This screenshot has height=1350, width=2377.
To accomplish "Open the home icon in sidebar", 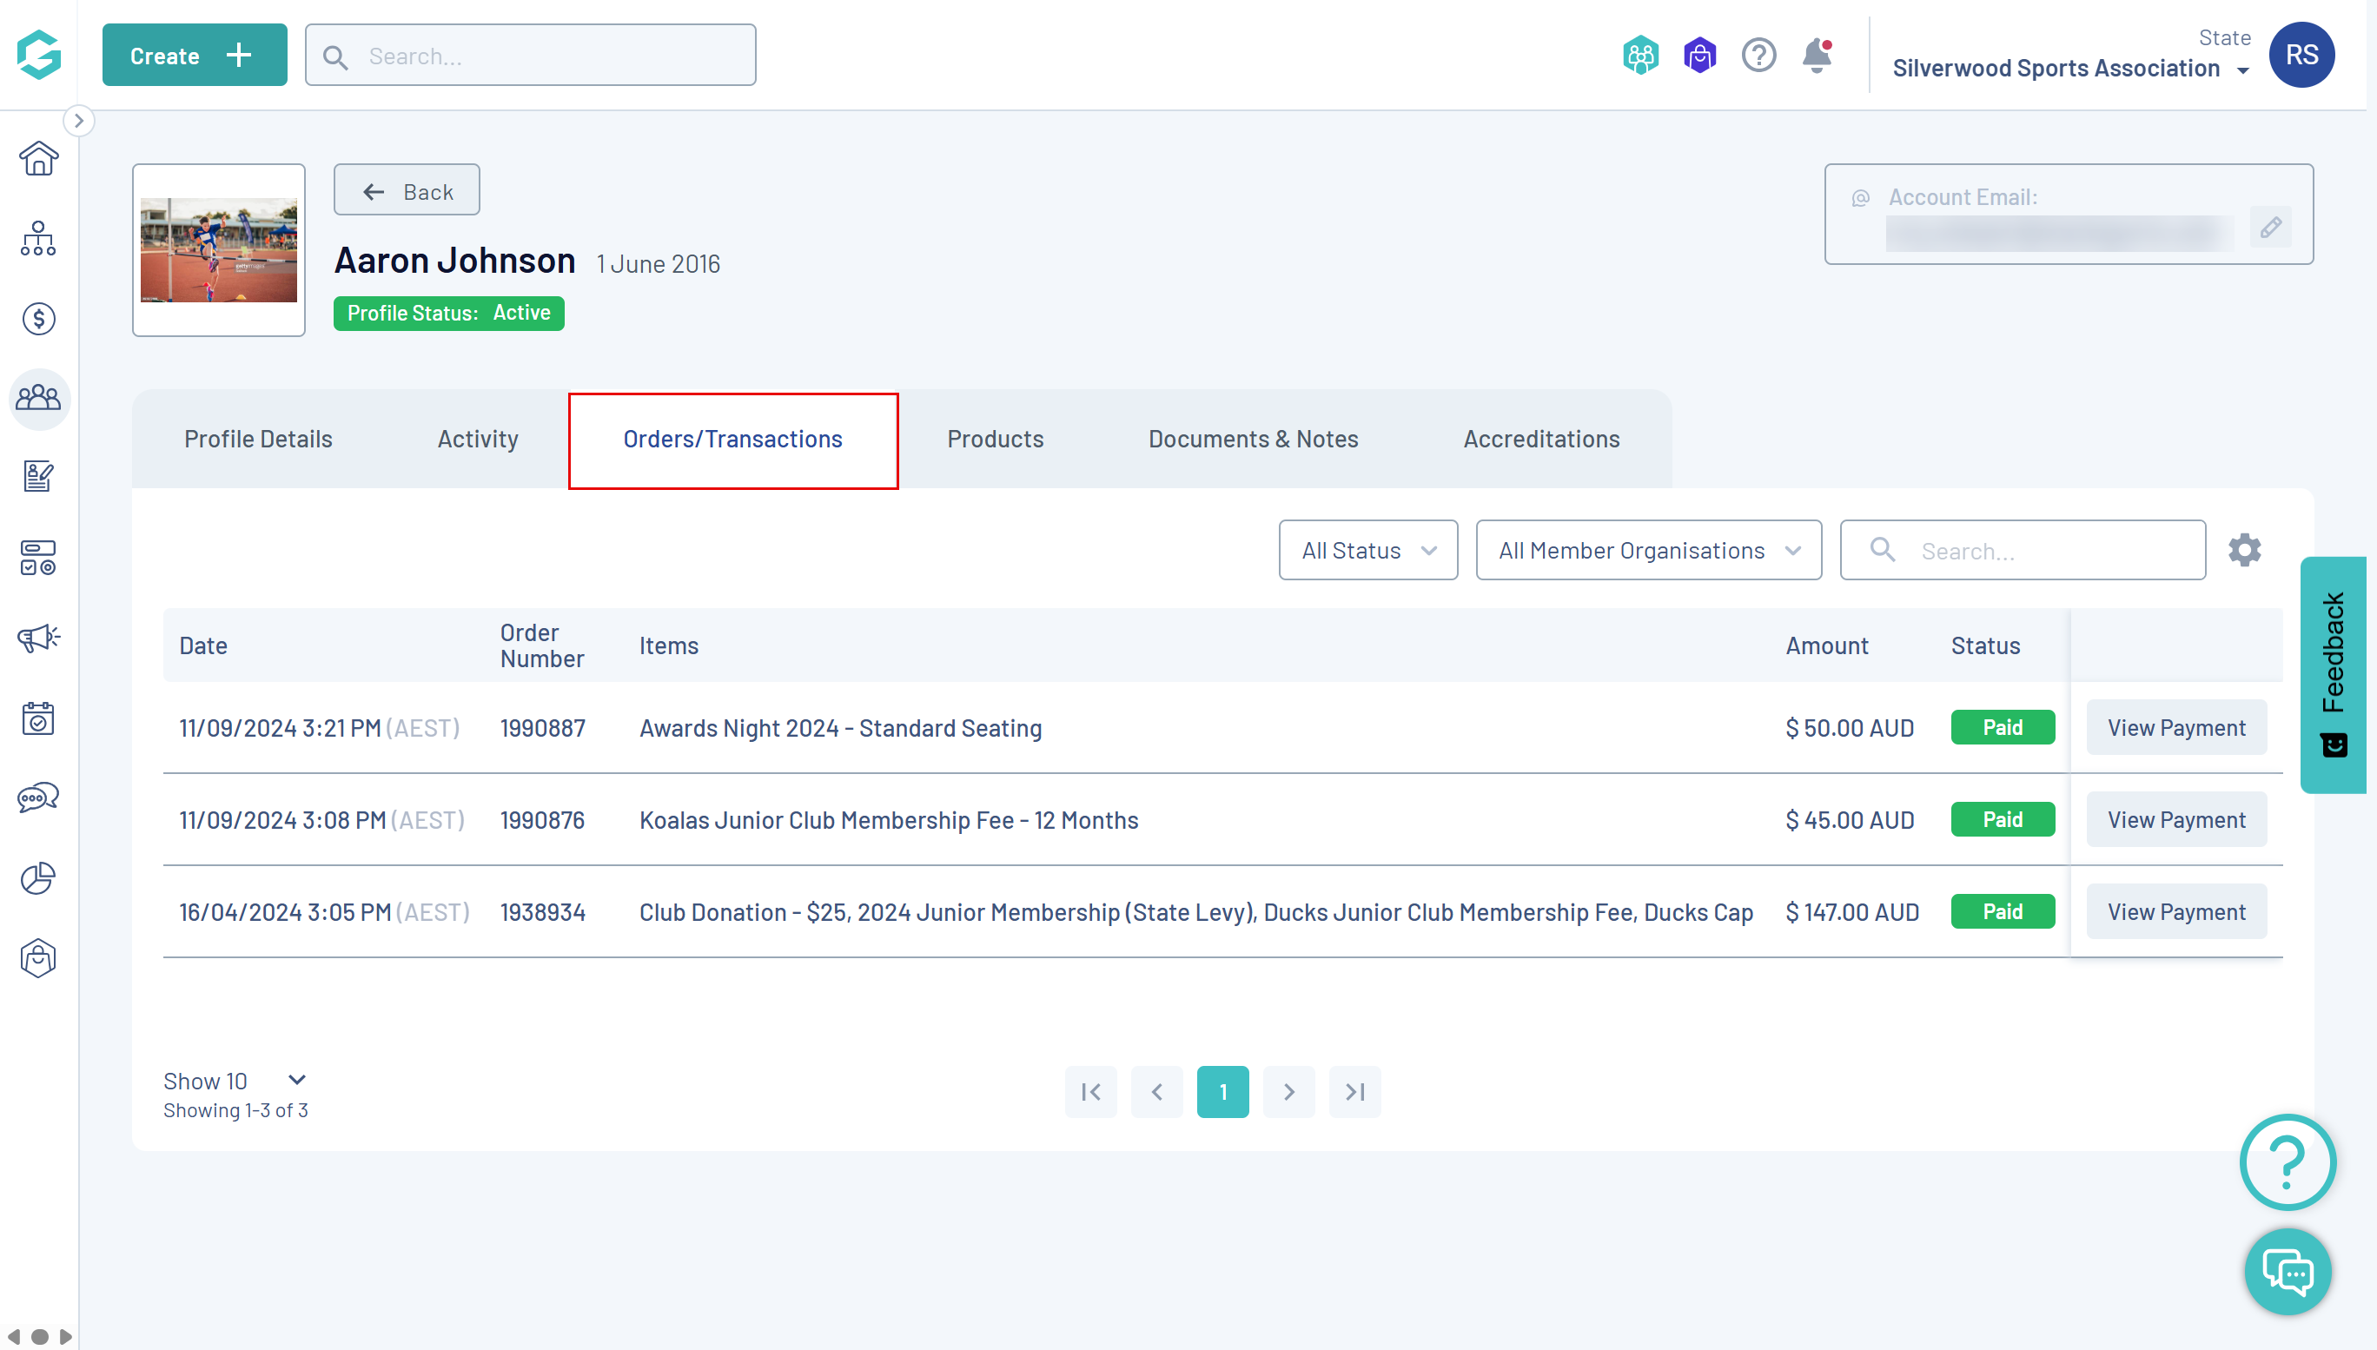I will [38, 159].
